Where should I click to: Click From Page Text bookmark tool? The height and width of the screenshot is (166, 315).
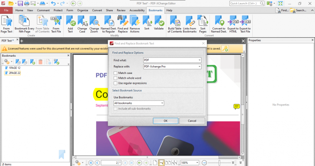click(6, 24)
